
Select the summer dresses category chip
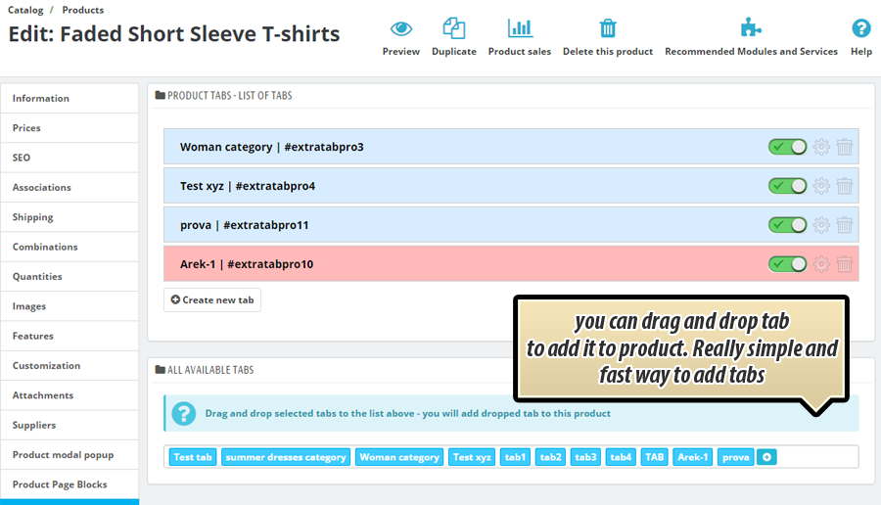click(286, 457)
